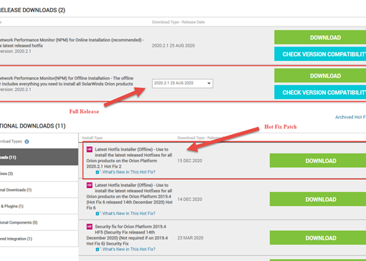Check version compatibility for offline installer
The image size is (366, 261).
pos(320,92)
